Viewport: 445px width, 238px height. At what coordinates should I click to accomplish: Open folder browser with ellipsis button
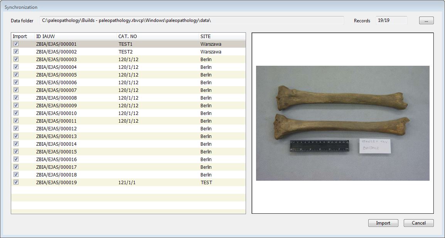coord(426,21)
